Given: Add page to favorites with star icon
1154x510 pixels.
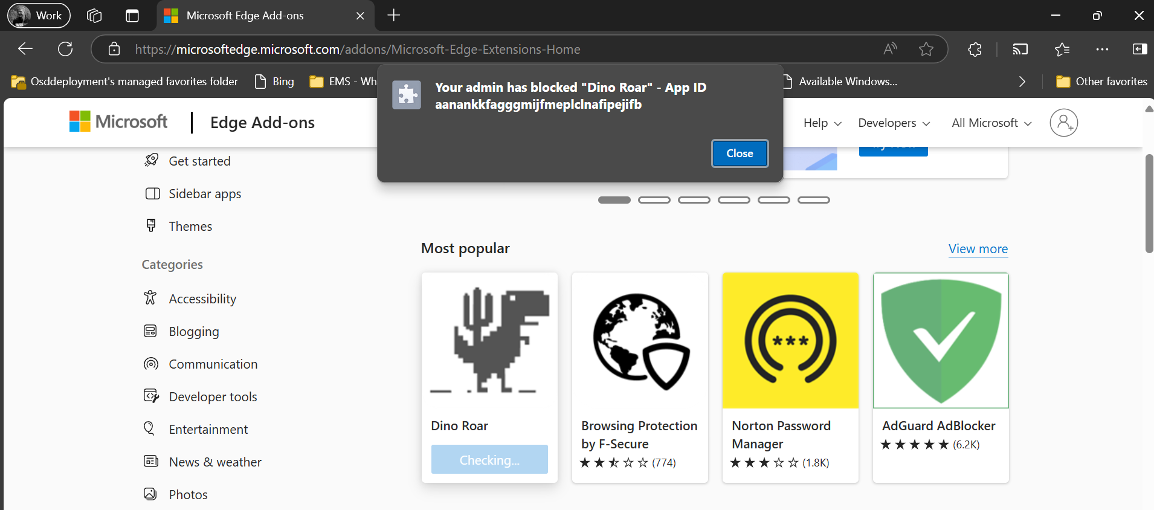Looking at the screenshot, I should click(926, 50).
